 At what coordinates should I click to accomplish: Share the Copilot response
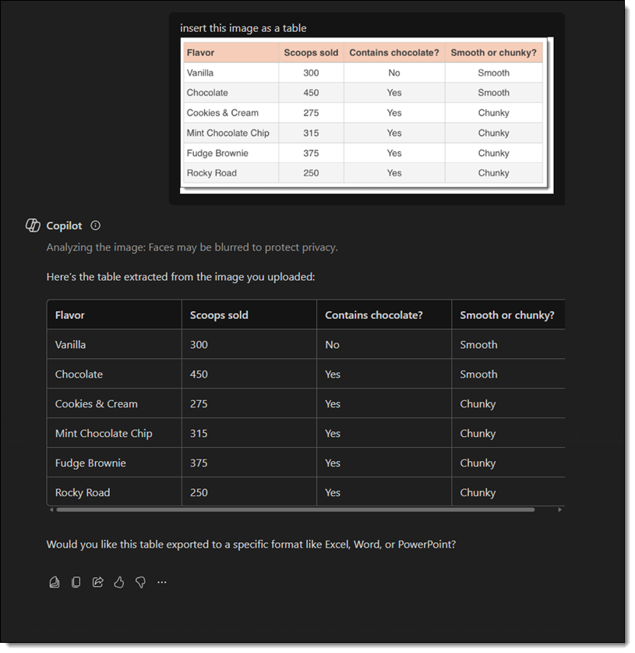click(97, 582)
